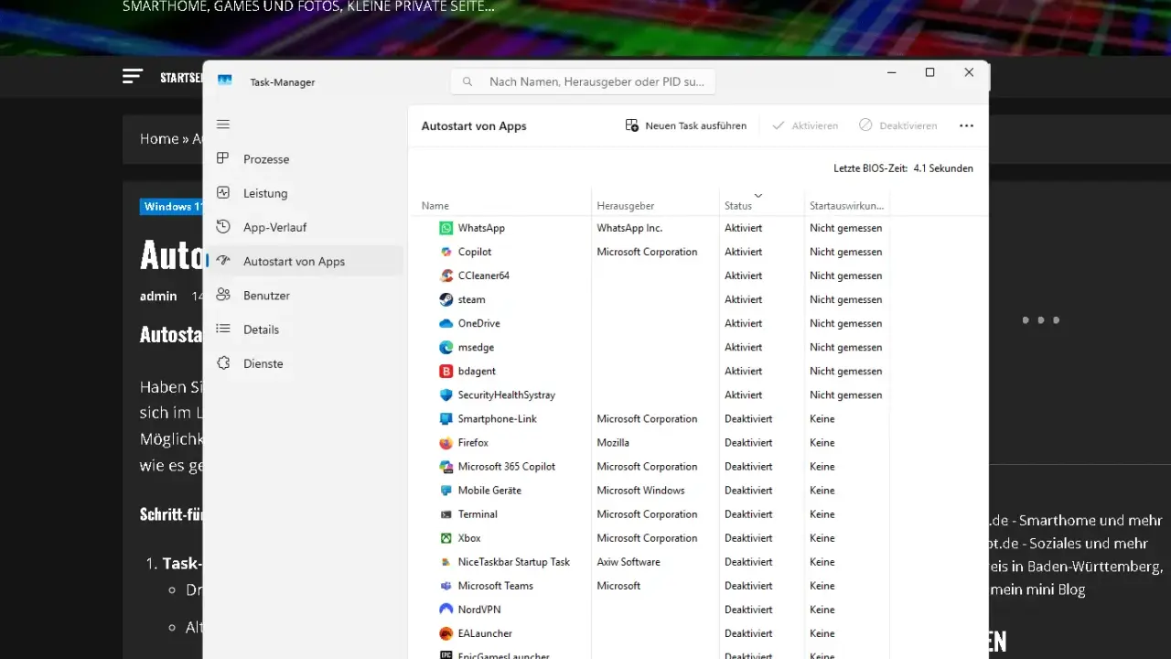Click the Microsoft Teams icon
The height and width of the screenshot is (659, 1171).
pos(446,586)
